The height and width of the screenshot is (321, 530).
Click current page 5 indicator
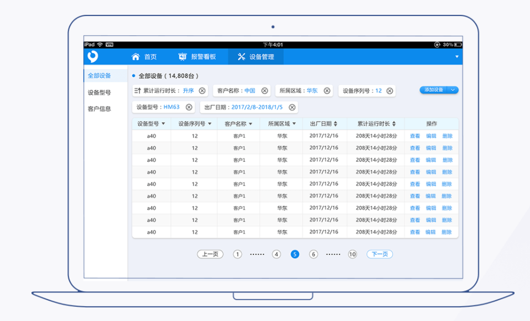pyautogui.click(x=295, y=254)
